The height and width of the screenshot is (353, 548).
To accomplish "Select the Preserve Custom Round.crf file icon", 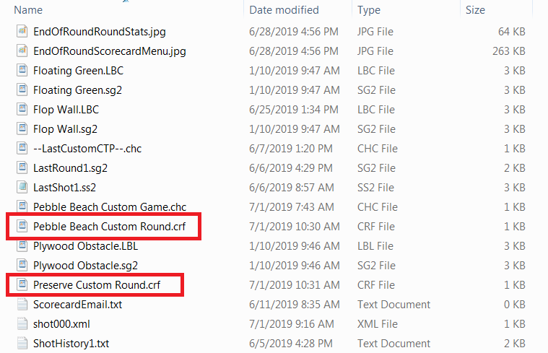I will 22,285.
